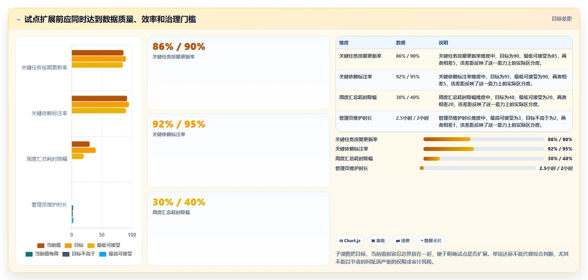
Task: Select the Chart.js tag chip
Action: click(x=350, y=241)
